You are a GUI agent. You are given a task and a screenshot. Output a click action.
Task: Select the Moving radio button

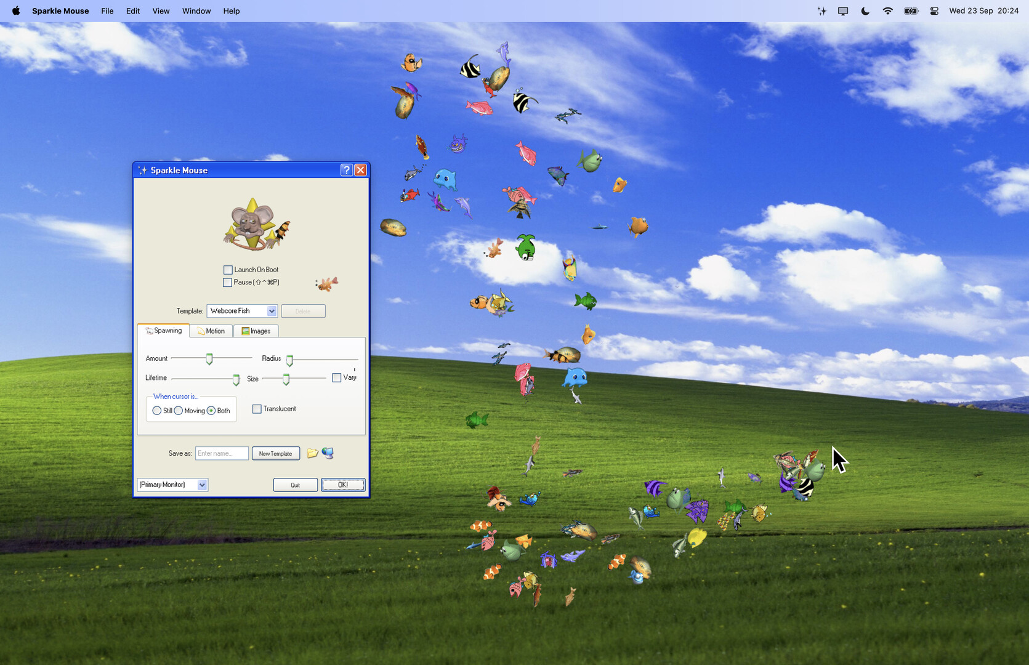coord(179,411)
